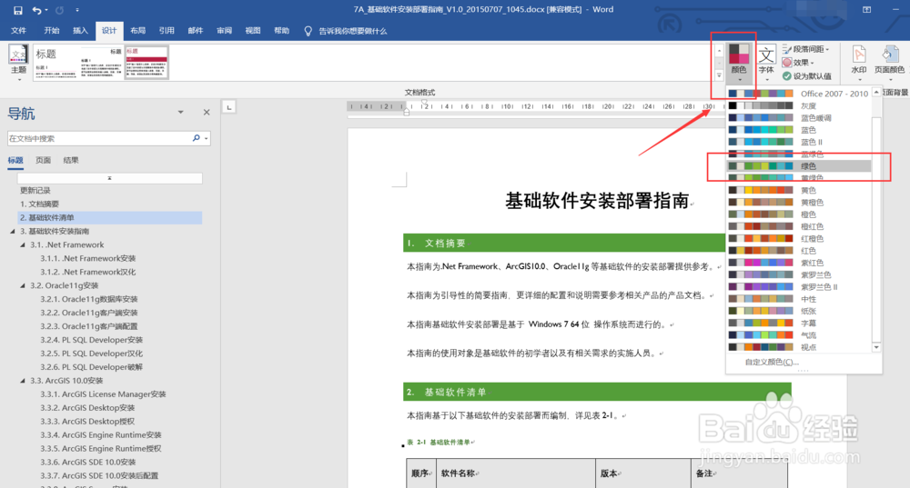Collapse the 3.1. .Net Framework heading
Viewport: 910px width, 488px height.
23,245
